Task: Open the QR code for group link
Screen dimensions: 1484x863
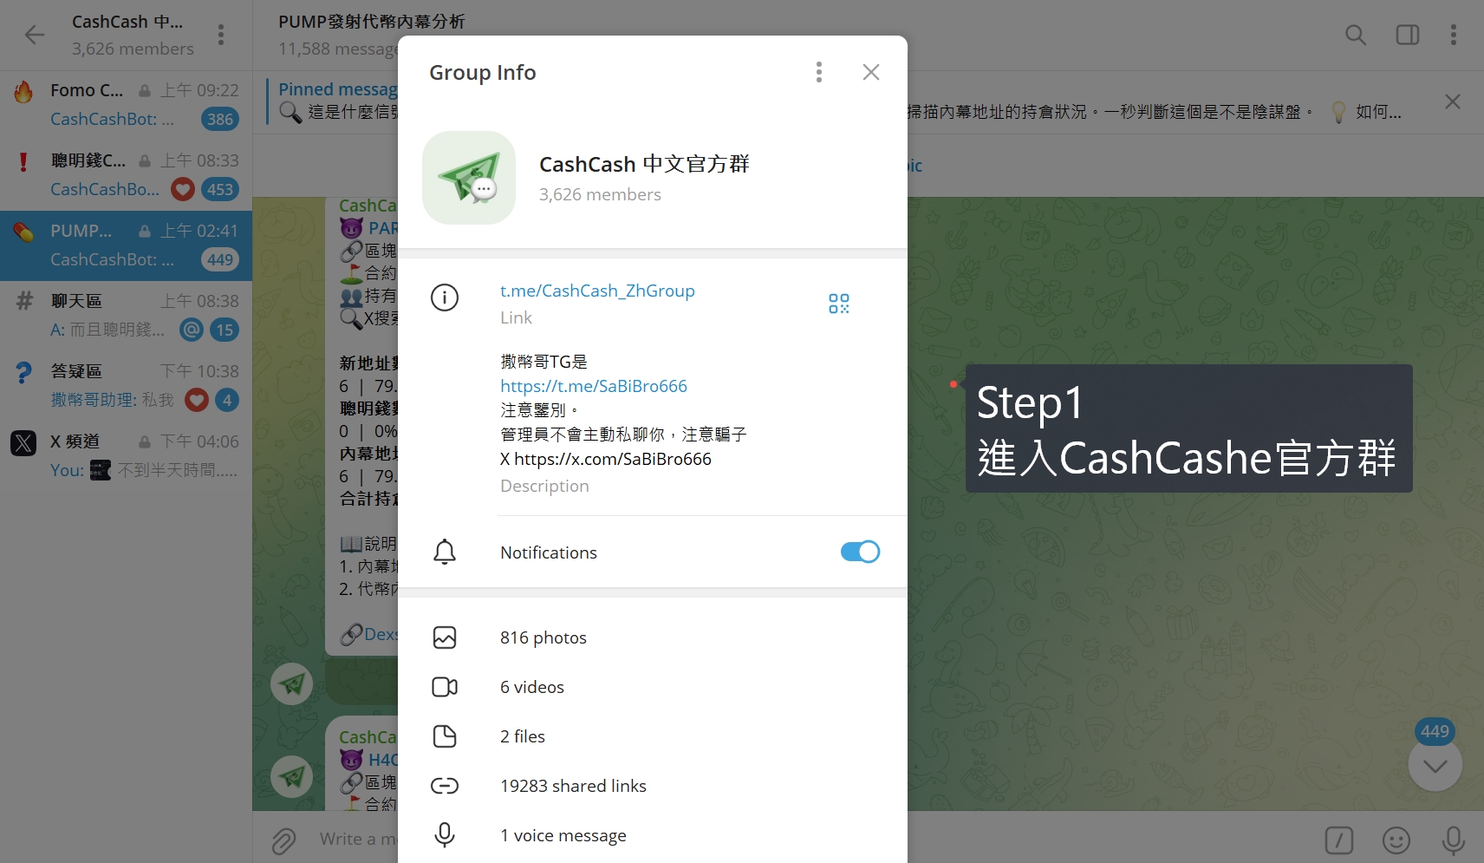Action: (x=838, y=304)
